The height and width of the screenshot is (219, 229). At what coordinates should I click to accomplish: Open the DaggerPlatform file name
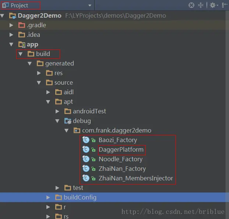pyautogui.click(x=121, y=150)
